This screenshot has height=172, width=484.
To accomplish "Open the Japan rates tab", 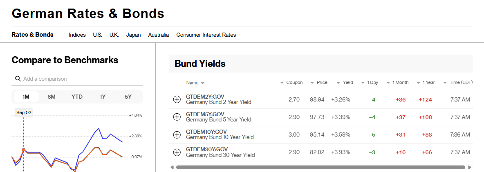I will pos(133,35).
